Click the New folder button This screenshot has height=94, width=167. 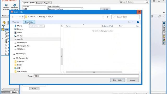[29, 22]
